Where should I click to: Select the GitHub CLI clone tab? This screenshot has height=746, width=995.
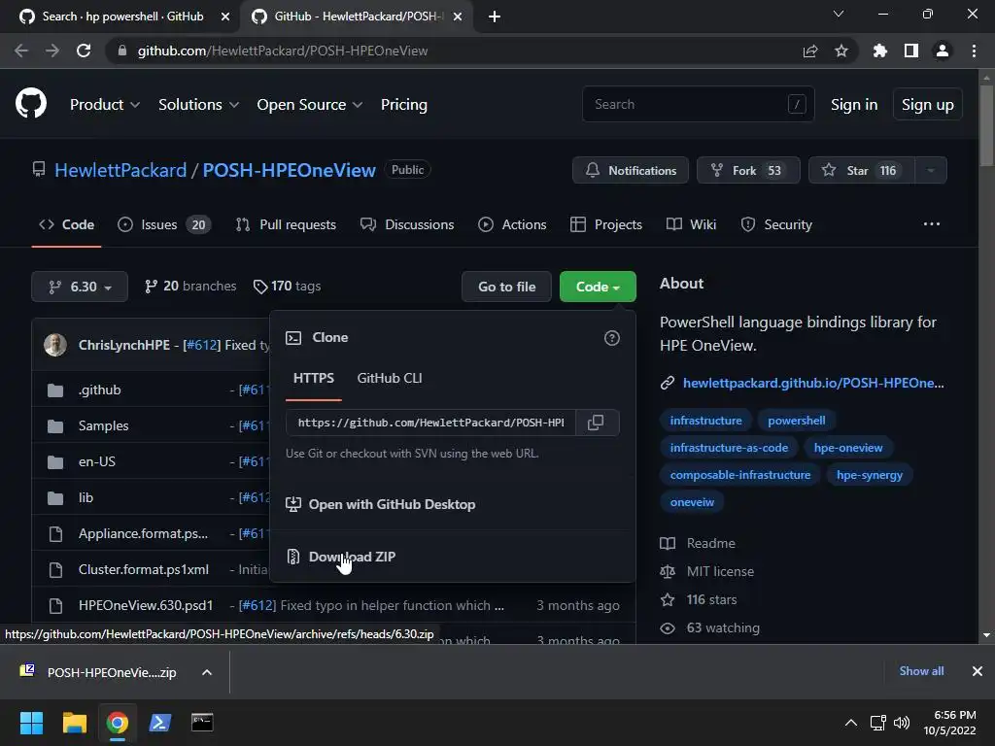(390, 378)
